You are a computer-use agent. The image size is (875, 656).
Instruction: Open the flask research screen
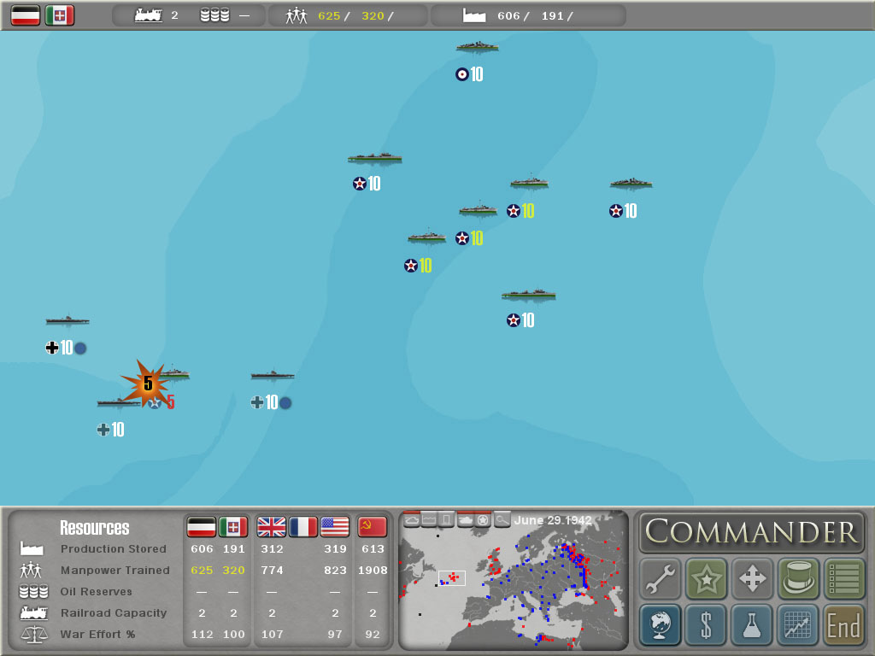[752, 625]
